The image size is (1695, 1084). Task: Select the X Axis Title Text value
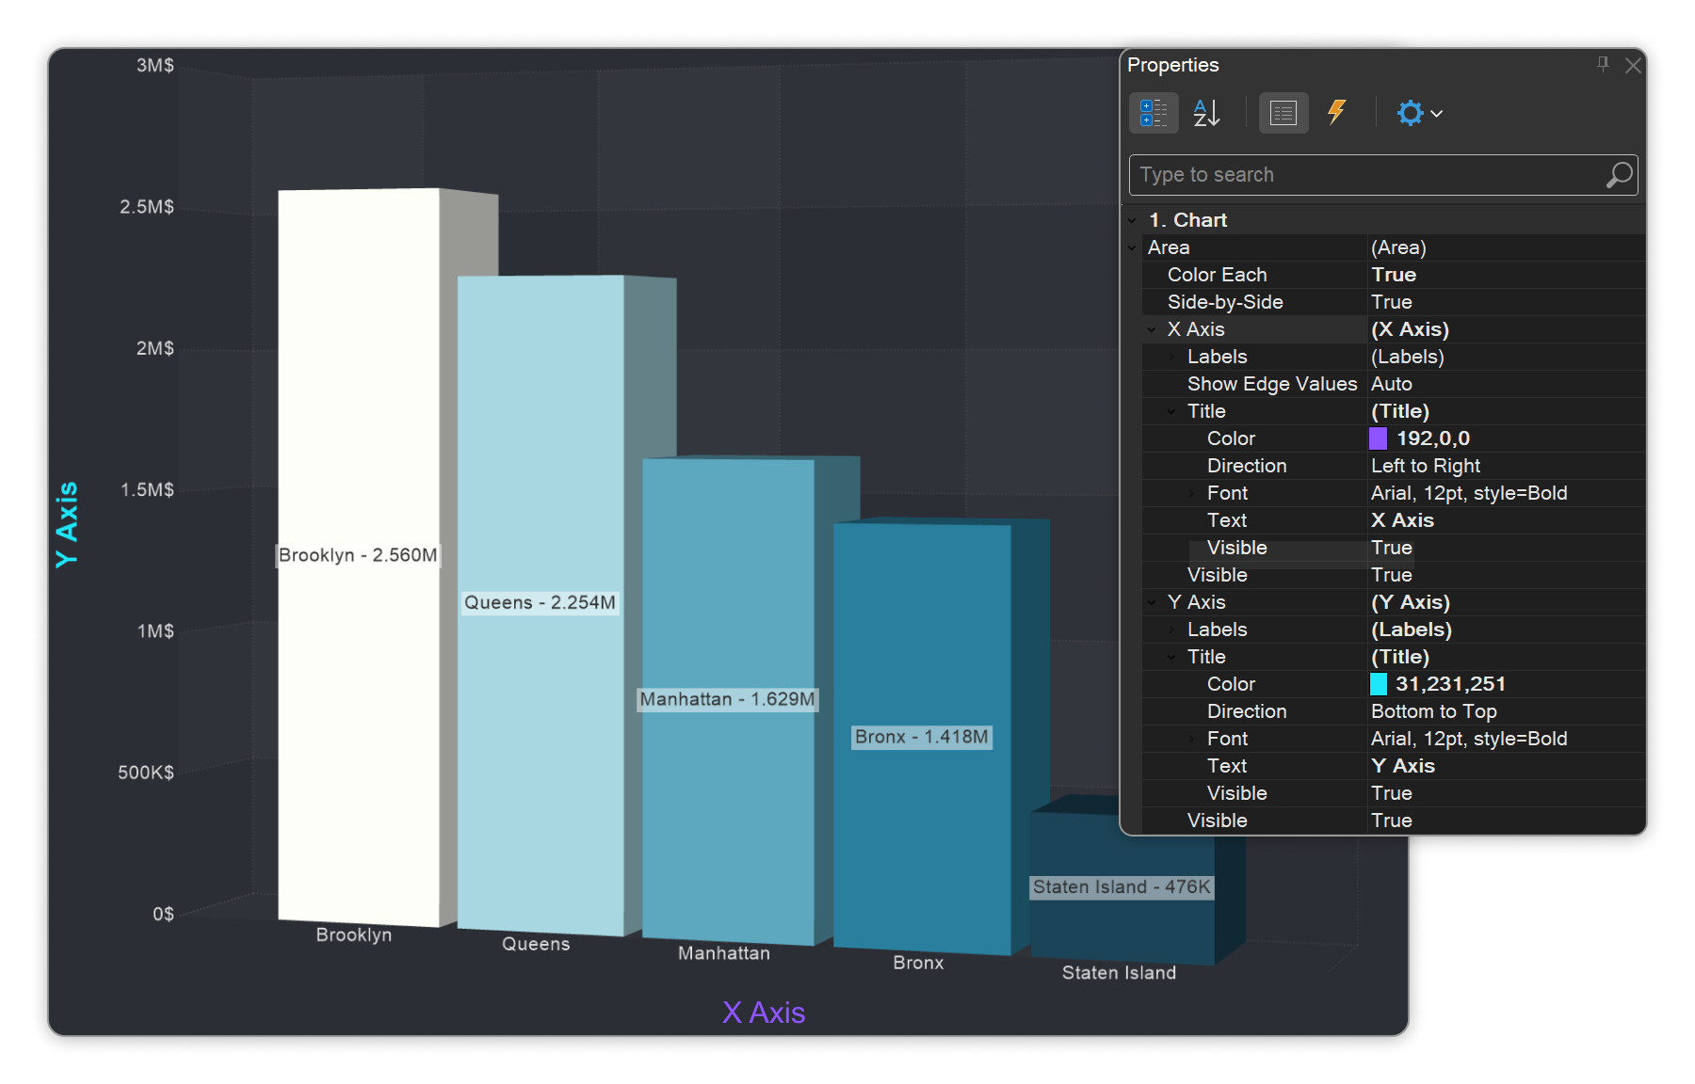click(1403, 520)
